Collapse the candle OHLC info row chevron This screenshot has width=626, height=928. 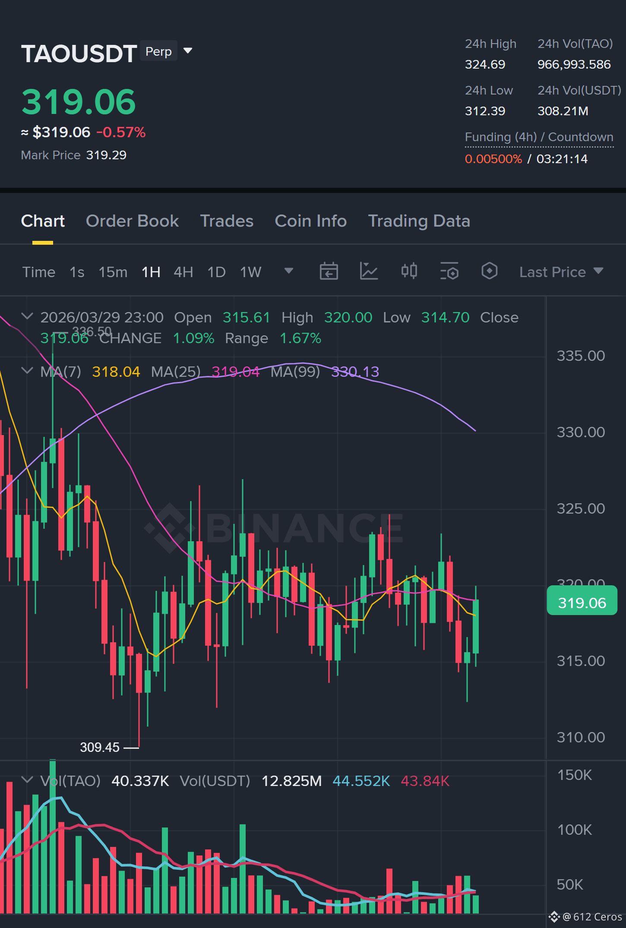27,316
